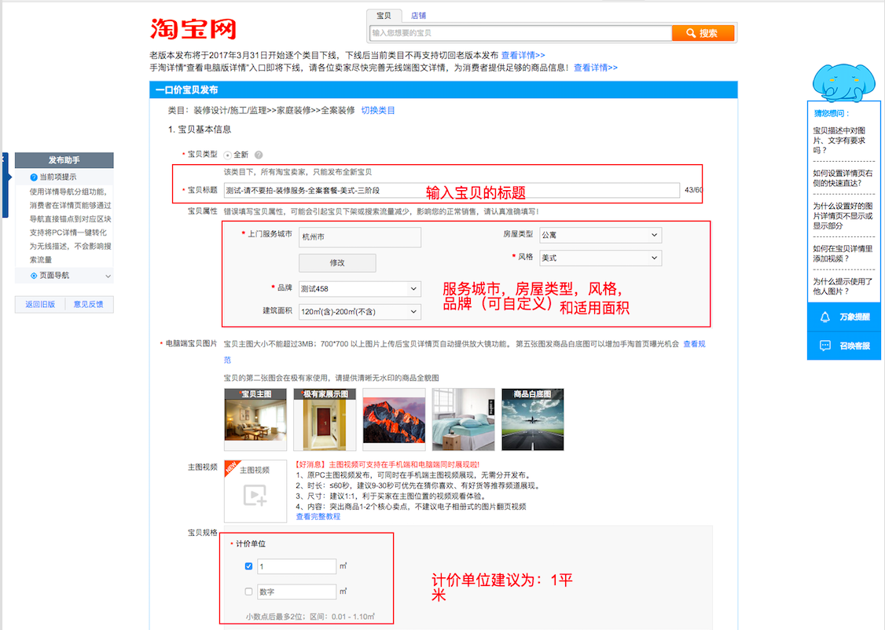Select the 商品白底图 airplane thumbnail
The width and height of the screenshot is (885, 630).
pyautogui.click(x=533, y=419)
